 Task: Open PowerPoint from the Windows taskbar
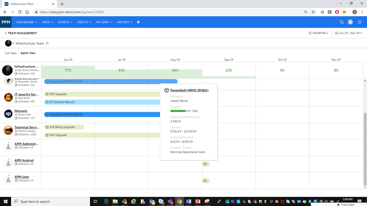tap(198, 202)
